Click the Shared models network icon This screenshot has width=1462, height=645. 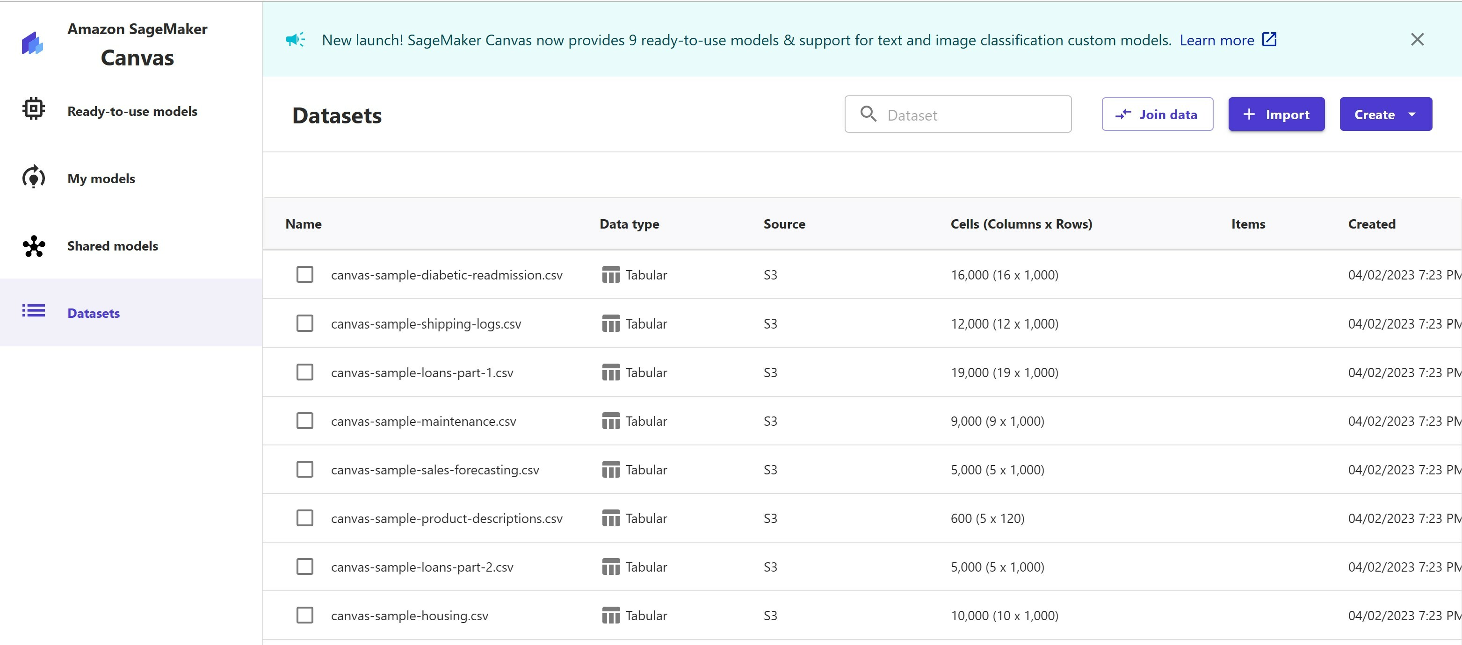34,246
